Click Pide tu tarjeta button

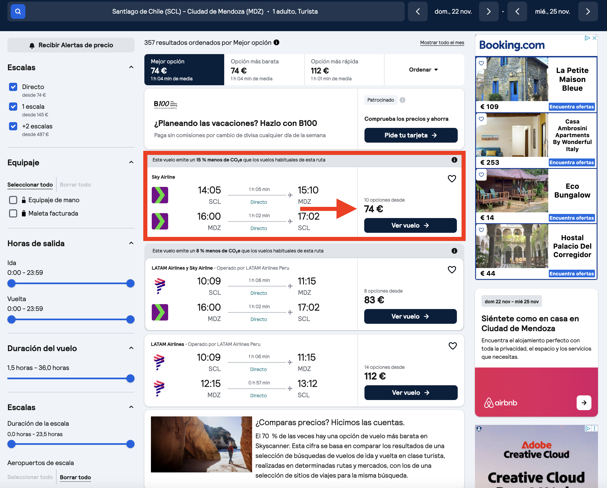point(410,135)
